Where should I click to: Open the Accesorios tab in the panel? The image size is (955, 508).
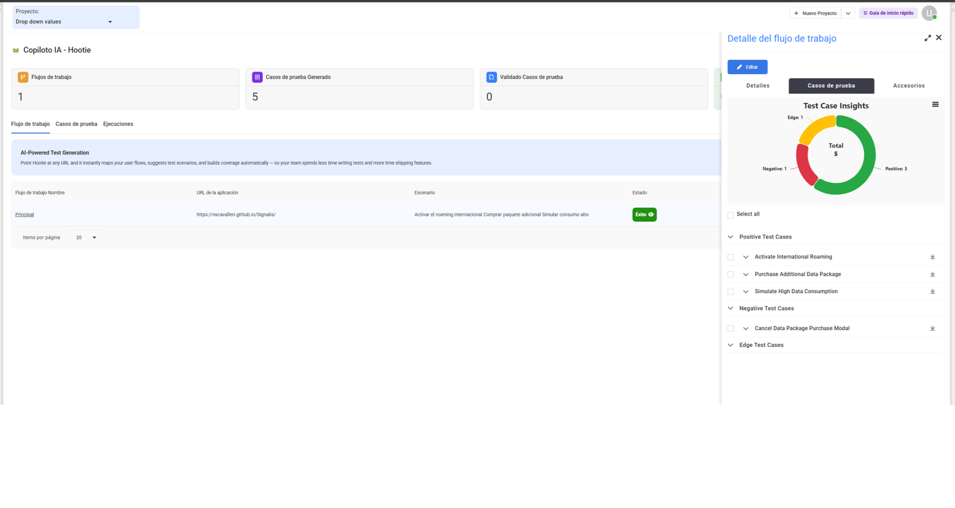coord(909,86)
